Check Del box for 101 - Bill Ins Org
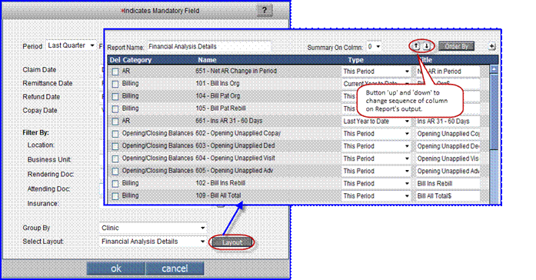Viewport: 536px width, 280px height. [115, 84]
